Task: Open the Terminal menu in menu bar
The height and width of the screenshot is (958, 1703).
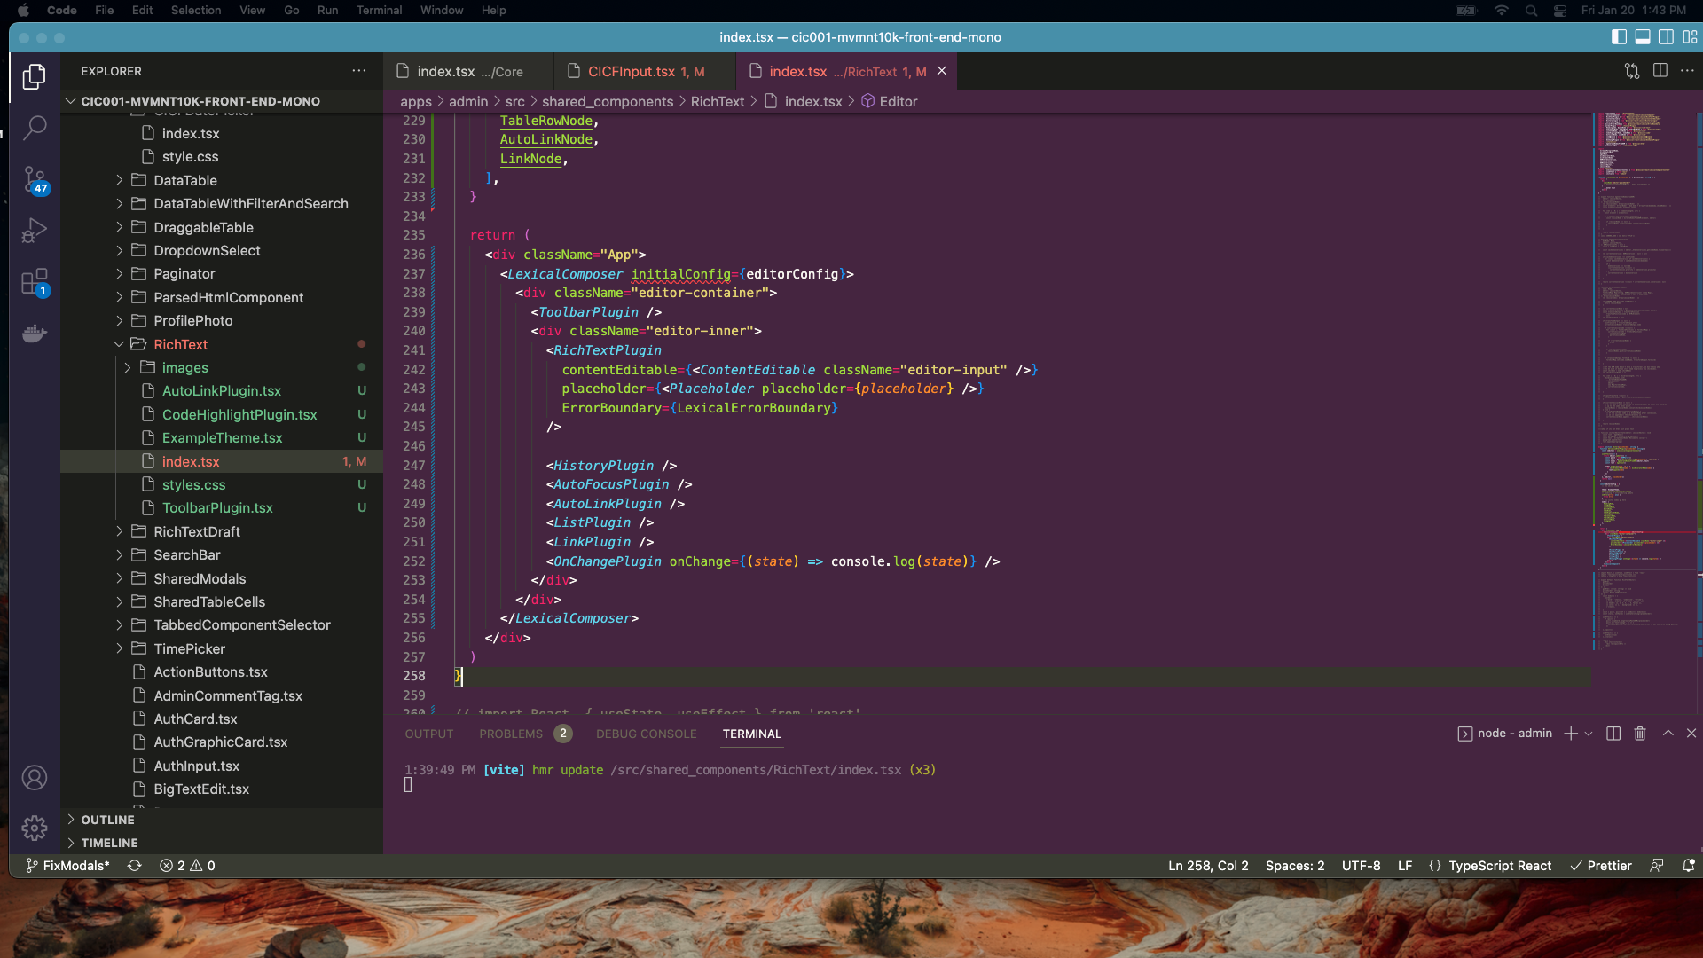Action: point(379,10)
